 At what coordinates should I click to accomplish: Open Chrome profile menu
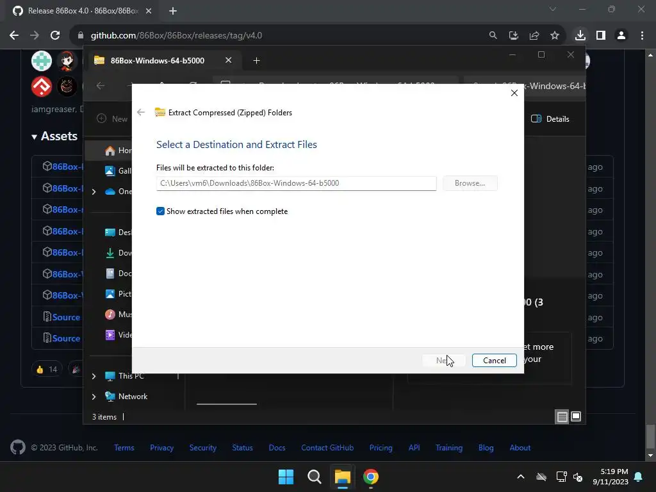click(621, 35)
